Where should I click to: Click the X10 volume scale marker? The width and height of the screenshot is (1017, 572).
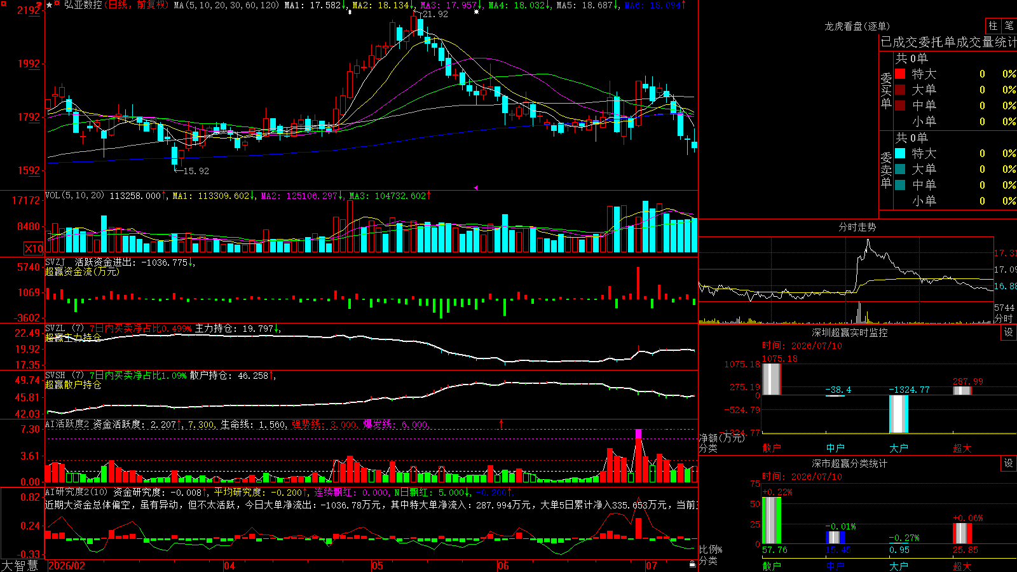[x=34, y=249]
